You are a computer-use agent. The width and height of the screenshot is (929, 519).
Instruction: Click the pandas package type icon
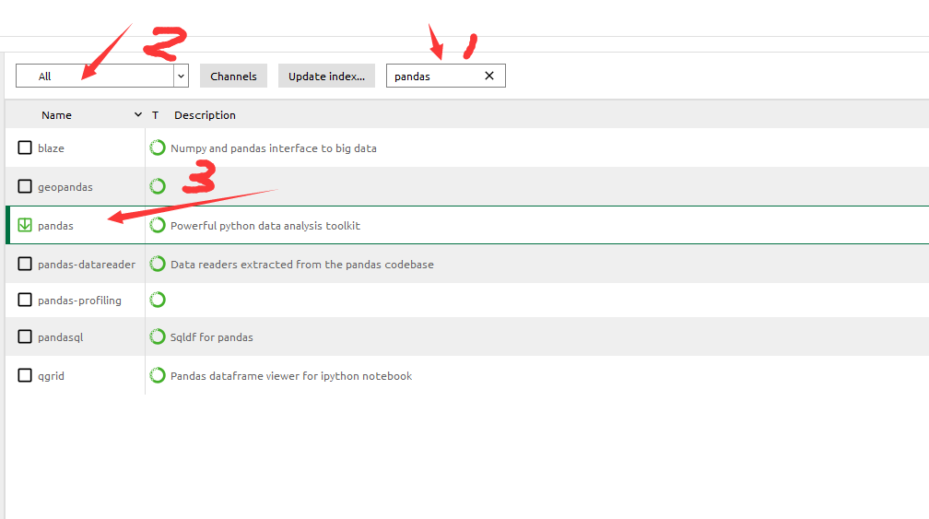(x=158, y=225)
